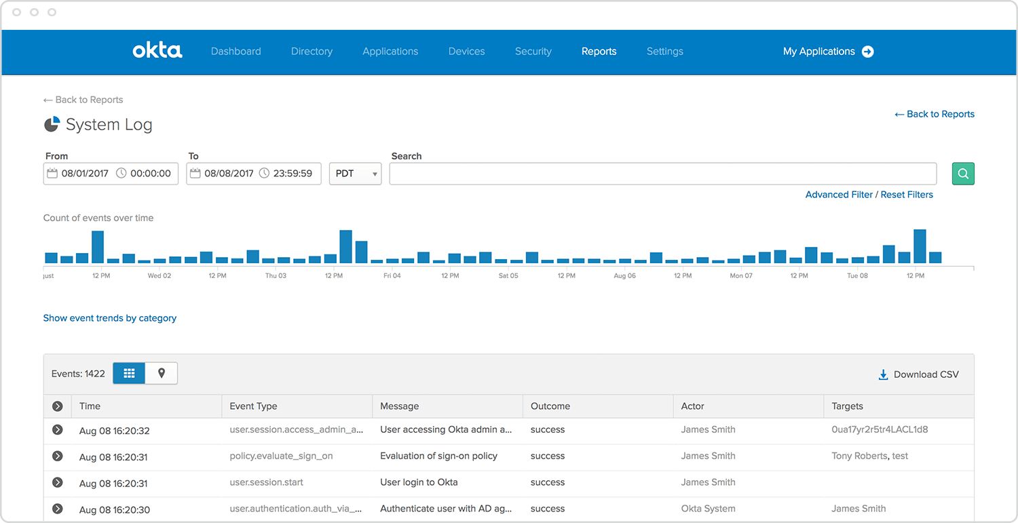Open the From date calendar icon

point(52,174)
